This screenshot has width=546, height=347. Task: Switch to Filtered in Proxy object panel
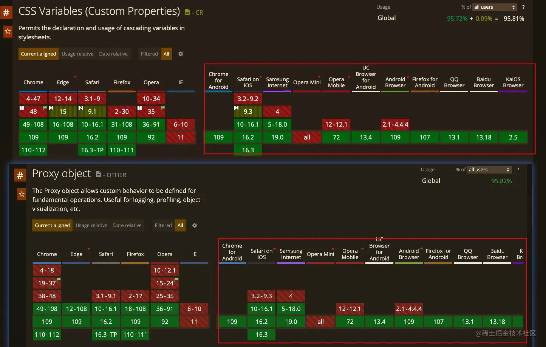163,225
